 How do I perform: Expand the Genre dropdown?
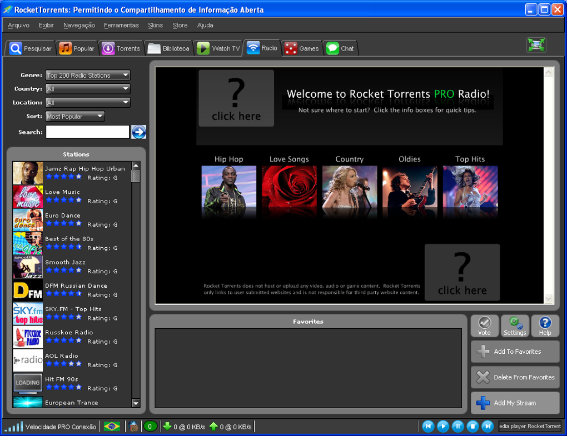[87, 75]
